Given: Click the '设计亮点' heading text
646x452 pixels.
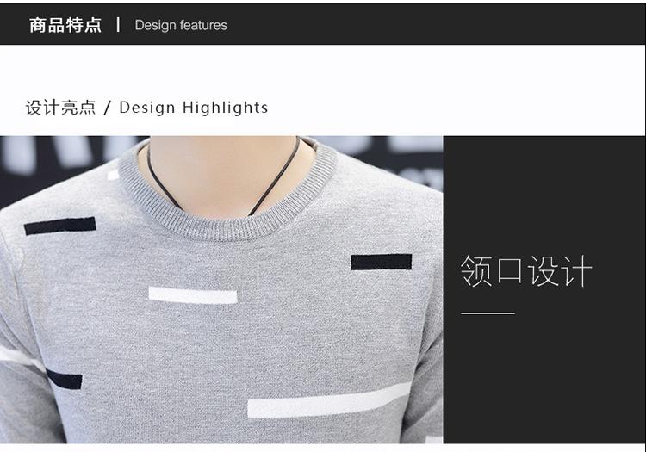Looking at the screenshot, I should tap(60, 108).
